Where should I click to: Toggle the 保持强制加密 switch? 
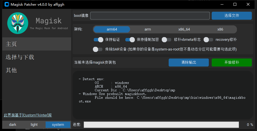130,40
